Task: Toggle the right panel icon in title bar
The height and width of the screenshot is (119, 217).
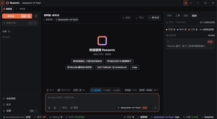Action: click(x=186, y=3)
